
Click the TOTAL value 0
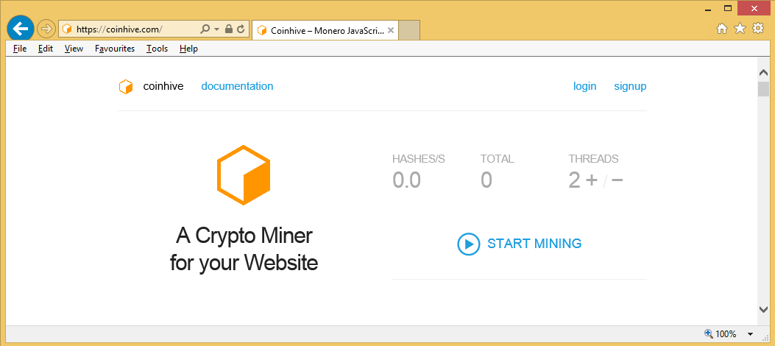486,180
